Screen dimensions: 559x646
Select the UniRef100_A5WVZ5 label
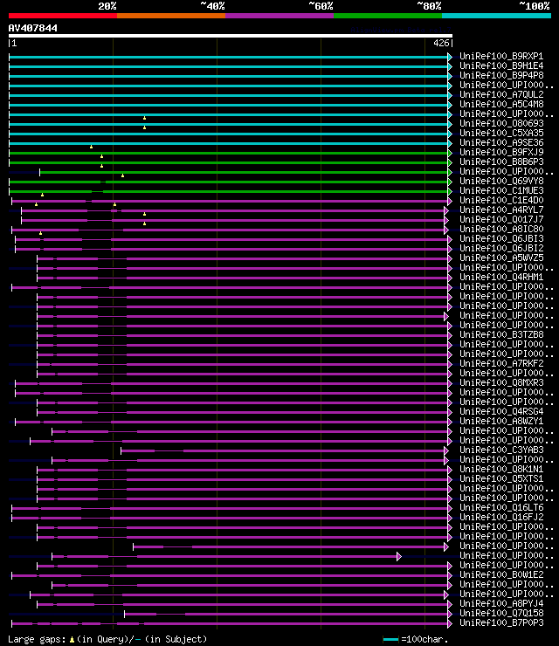coord(501,258)
